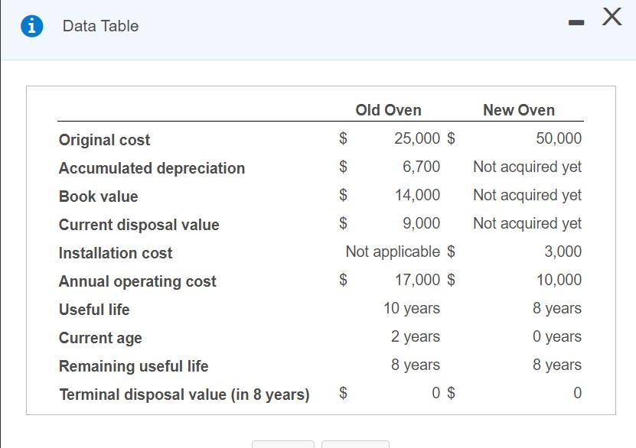Image resolution: width=636 pixels, height=448 pixels.
Task: Click the 2 years current age
Action: (416, 336)
